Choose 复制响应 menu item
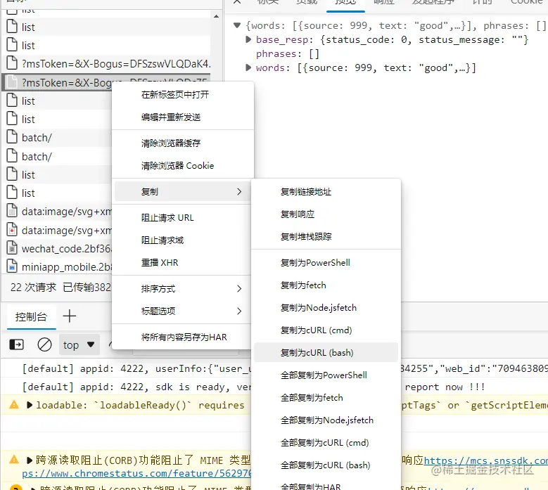This screenshot has width=548, height=490. coord(326,214)
